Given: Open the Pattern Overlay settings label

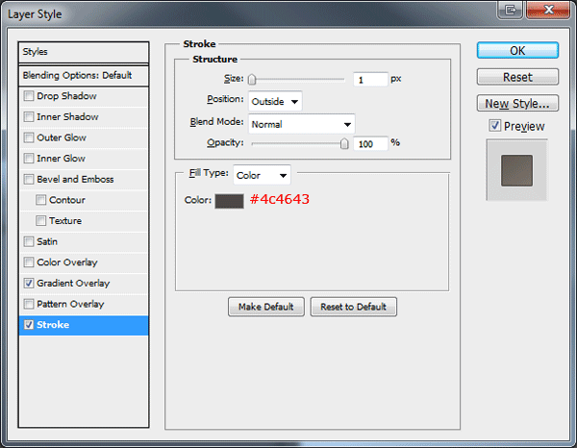Looking at the screenshot, I should (x=70, y=304).
